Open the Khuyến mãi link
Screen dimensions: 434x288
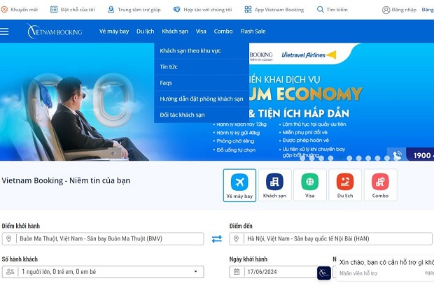tap(24, 9)
